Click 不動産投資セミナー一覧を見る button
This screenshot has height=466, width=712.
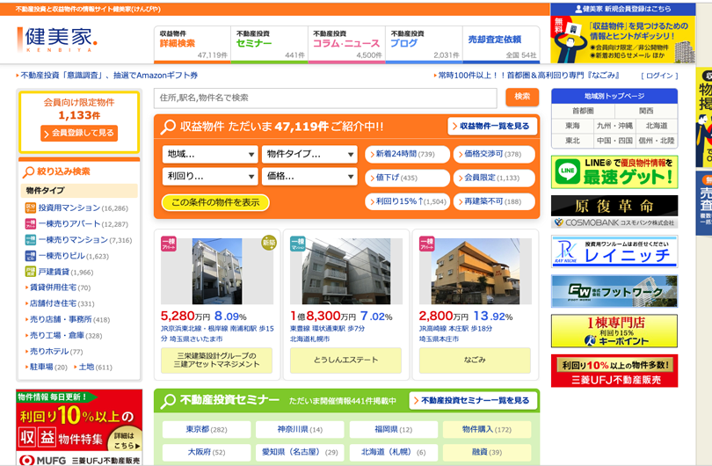click(473, 401)
